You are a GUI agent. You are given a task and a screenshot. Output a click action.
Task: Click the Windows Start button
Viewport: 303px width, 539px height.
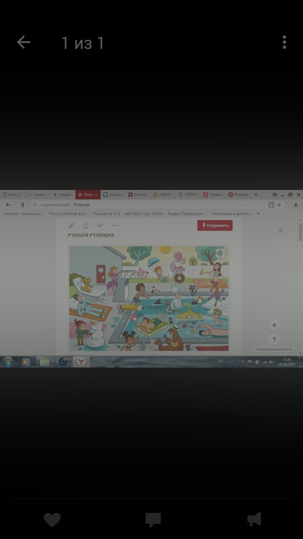[x=8, y=362]
